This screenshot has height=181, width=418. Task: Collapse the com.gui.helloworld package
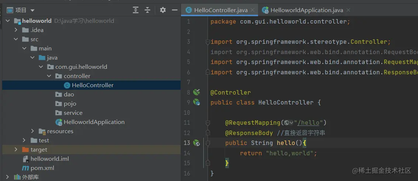(41, 67)
